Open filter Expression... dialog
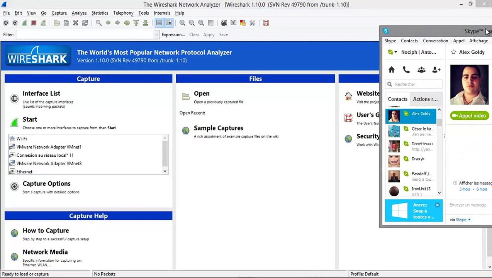The image size is (492, 278). pyautogui.click(x=173, y=35)
